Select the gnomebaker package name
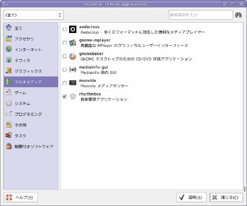Image resolution: width=247 pixels, height=206 pixels. [x=91, y=54]
